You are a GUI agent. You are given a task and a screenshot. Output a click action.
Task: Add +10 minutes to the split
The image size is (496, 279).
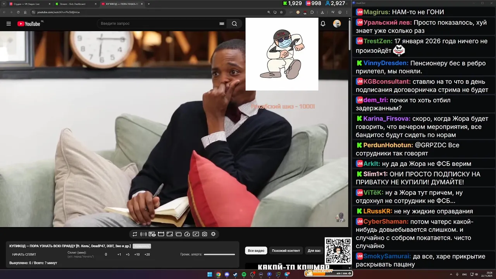point(137,255)
